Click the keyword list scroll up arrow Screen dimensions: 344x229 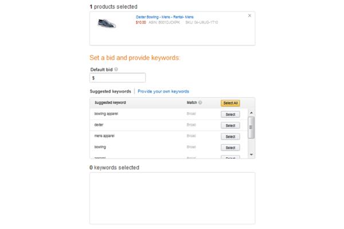pos(252,113)
